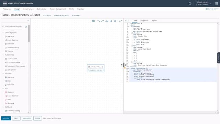
Task: Click the lightbulb hint icon in code gutter
Action: coord(125,68)
